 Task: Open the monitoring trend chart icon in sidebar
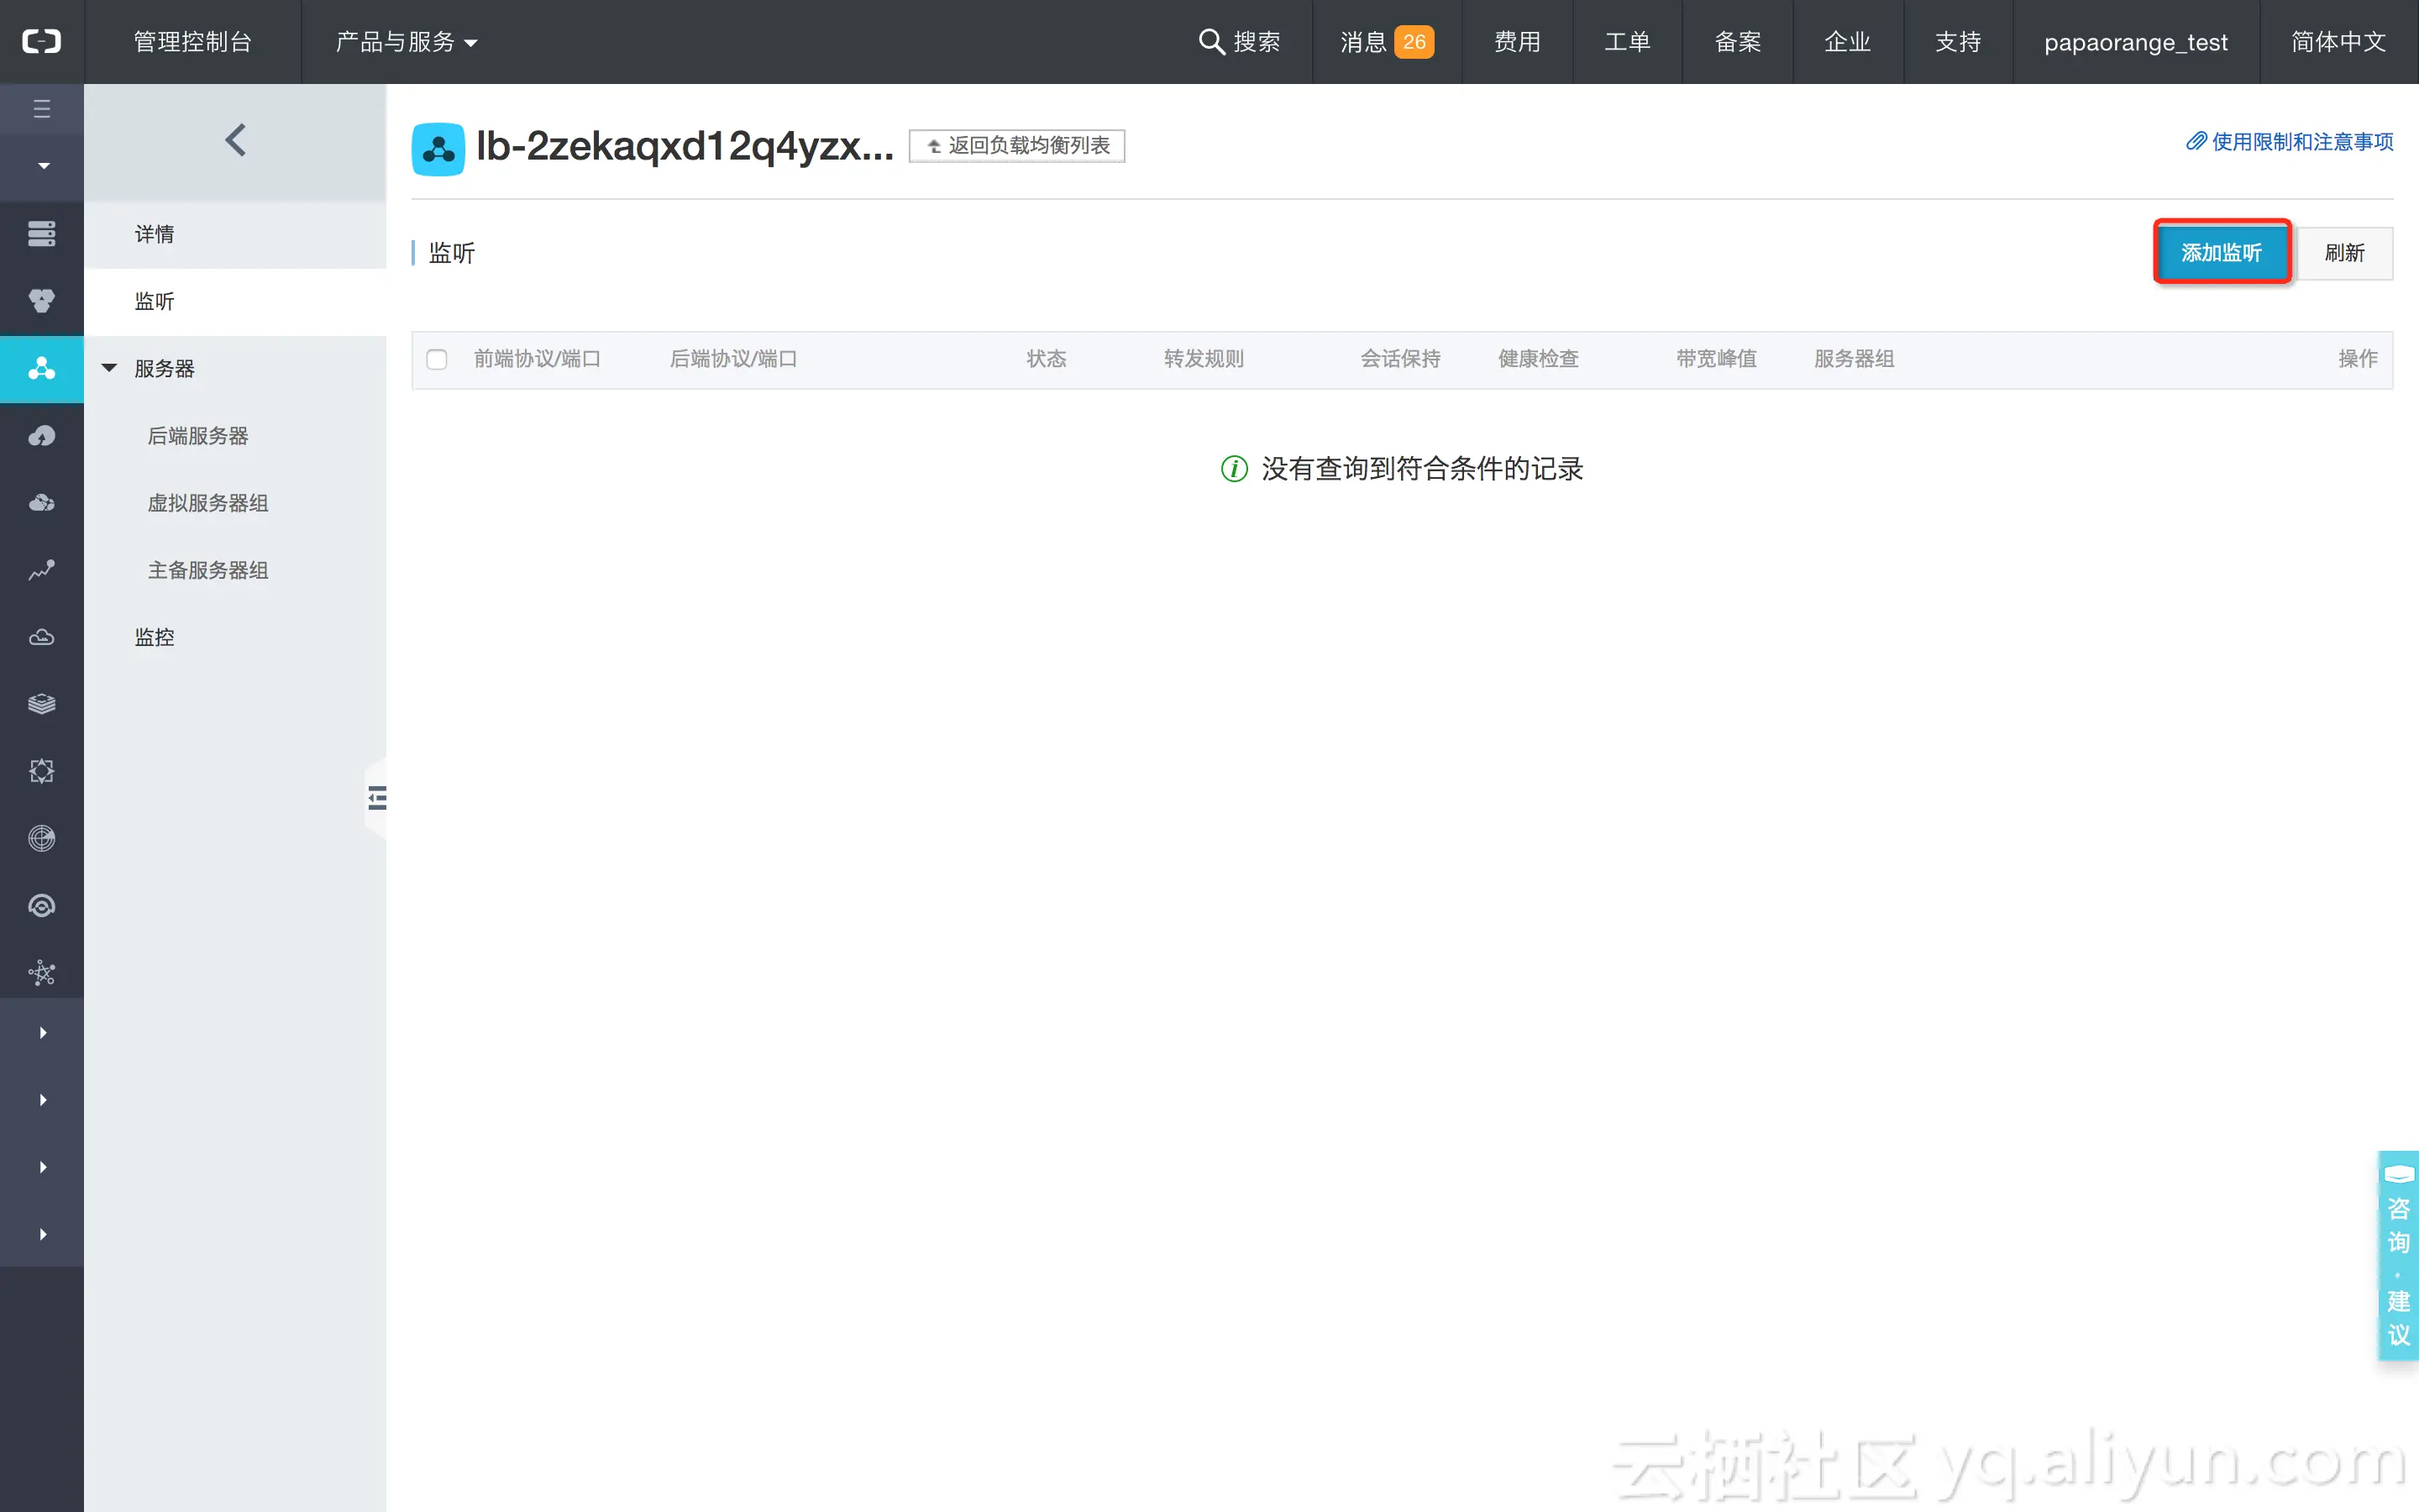[x=42, y=570]
